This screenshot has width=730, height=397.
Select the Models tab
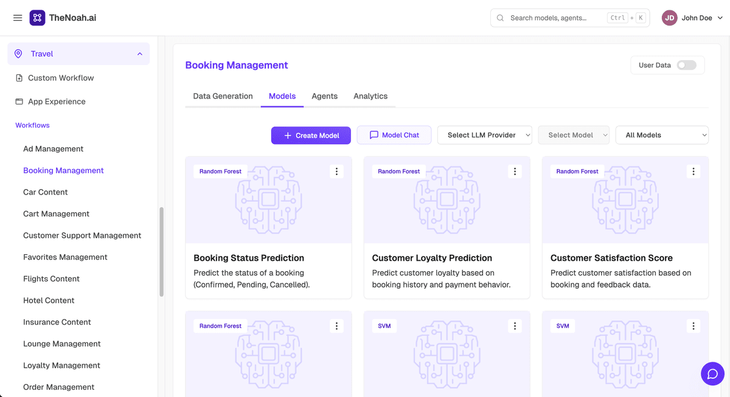click(x=282, y=96)
